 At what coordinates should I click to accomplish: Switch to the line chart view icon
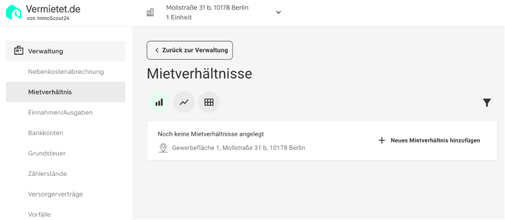[x=184, y=102]
